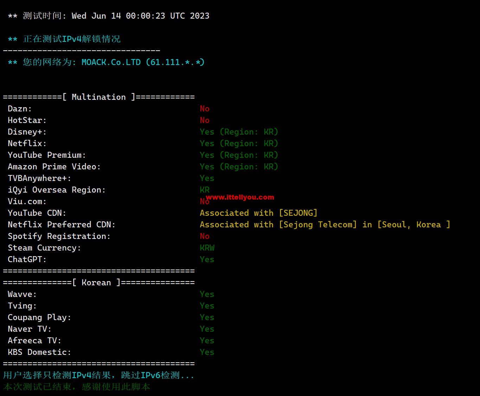Click the MOACK.Co.LTD network name
This screenshot has width=480, height=396.
tap(111, 62)
